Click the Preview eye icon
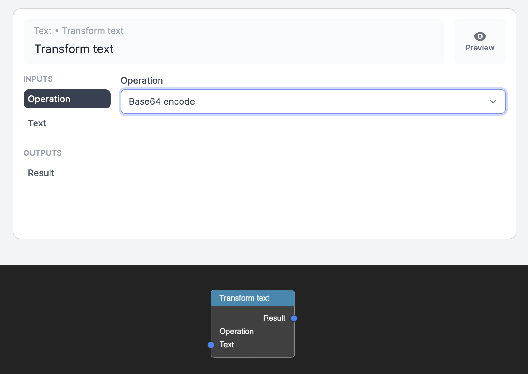The image size is (528, 374). point(480,36)
